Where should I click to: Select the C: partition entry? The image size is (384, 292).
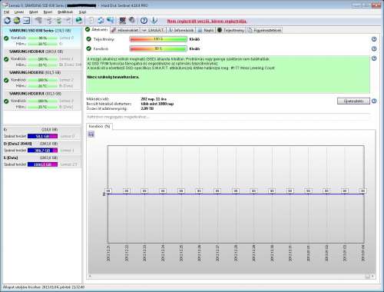[x=42, y=133]
